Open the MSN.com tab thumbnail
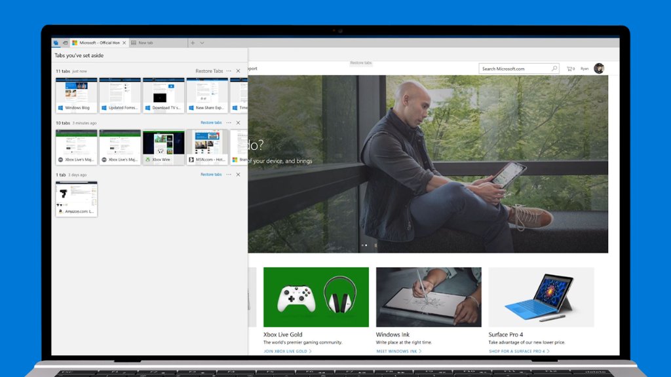 (208, 147)
